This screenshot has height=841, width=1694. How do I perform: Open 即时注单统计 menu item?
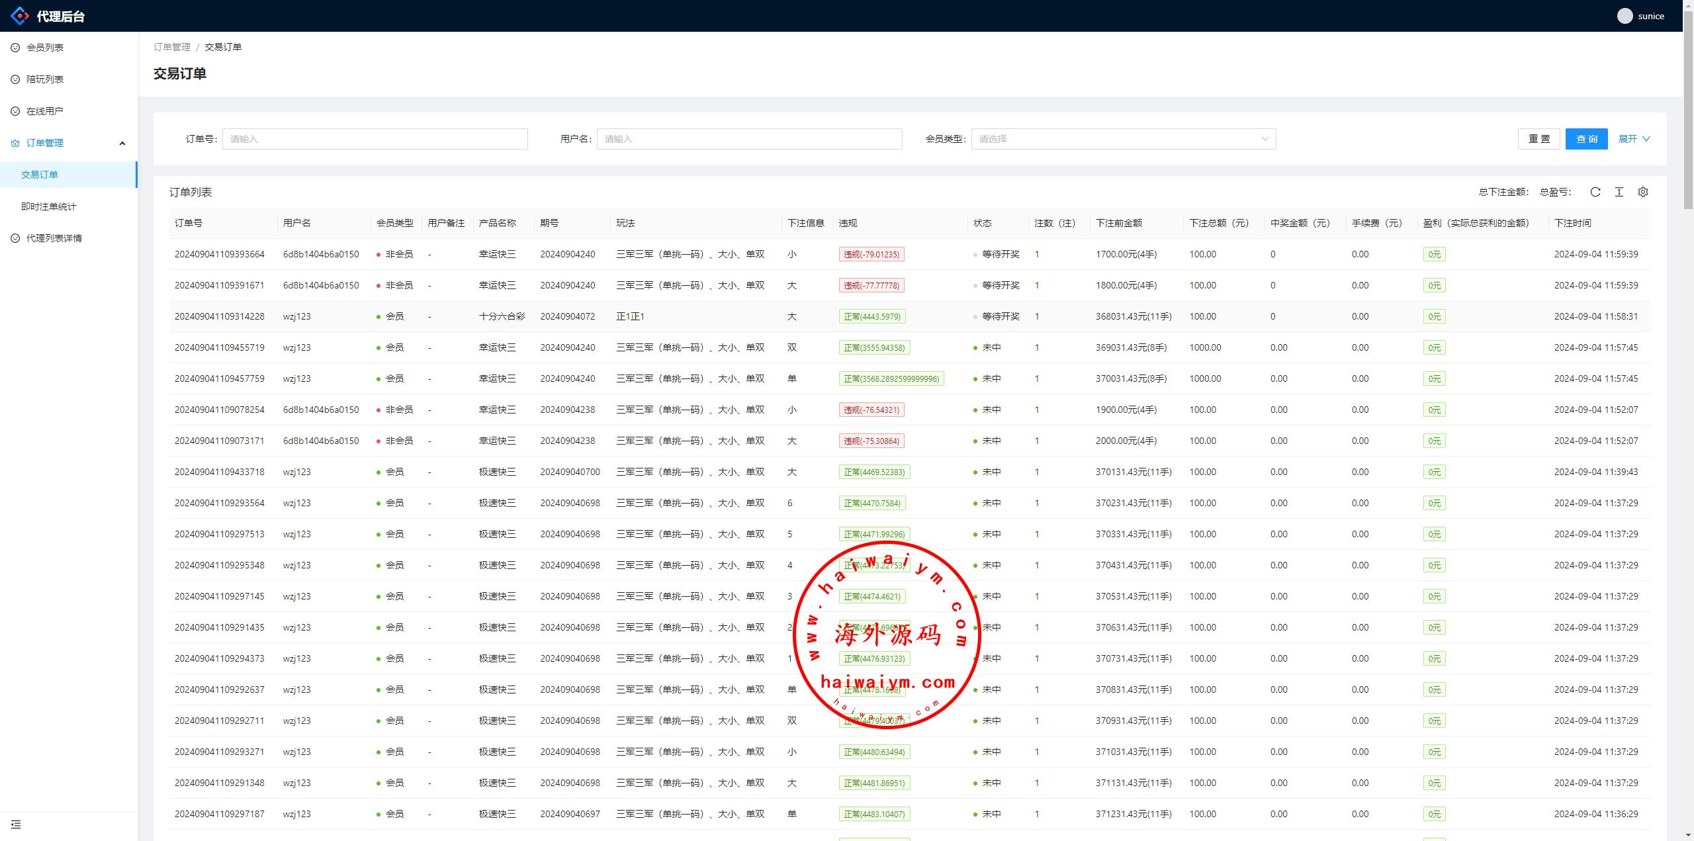coord(49,206)
